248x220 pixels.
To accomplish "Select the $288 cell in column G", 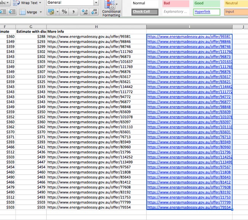I will pyautogui.click(x=31, y=37).
